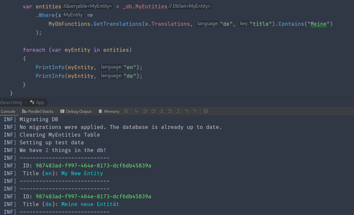Click the GetTranslations method call

pos(117,24)
